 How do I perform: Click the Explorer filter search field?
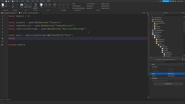[x=166, y=15]
